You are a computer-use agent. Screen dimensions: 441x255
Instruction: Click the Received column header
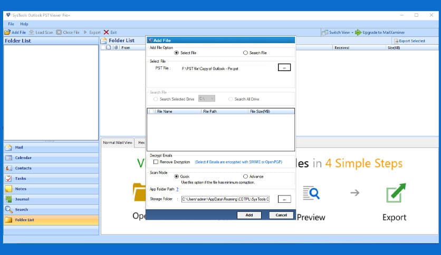pyautogui.click(x=342, y=48)
